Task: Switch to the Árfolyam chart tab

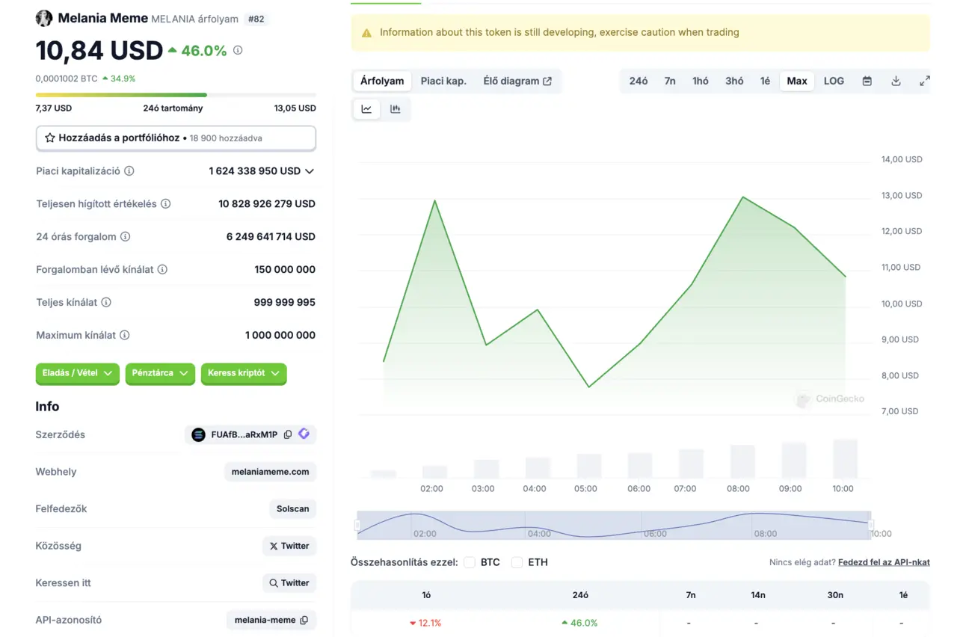Action: (382, 81)
